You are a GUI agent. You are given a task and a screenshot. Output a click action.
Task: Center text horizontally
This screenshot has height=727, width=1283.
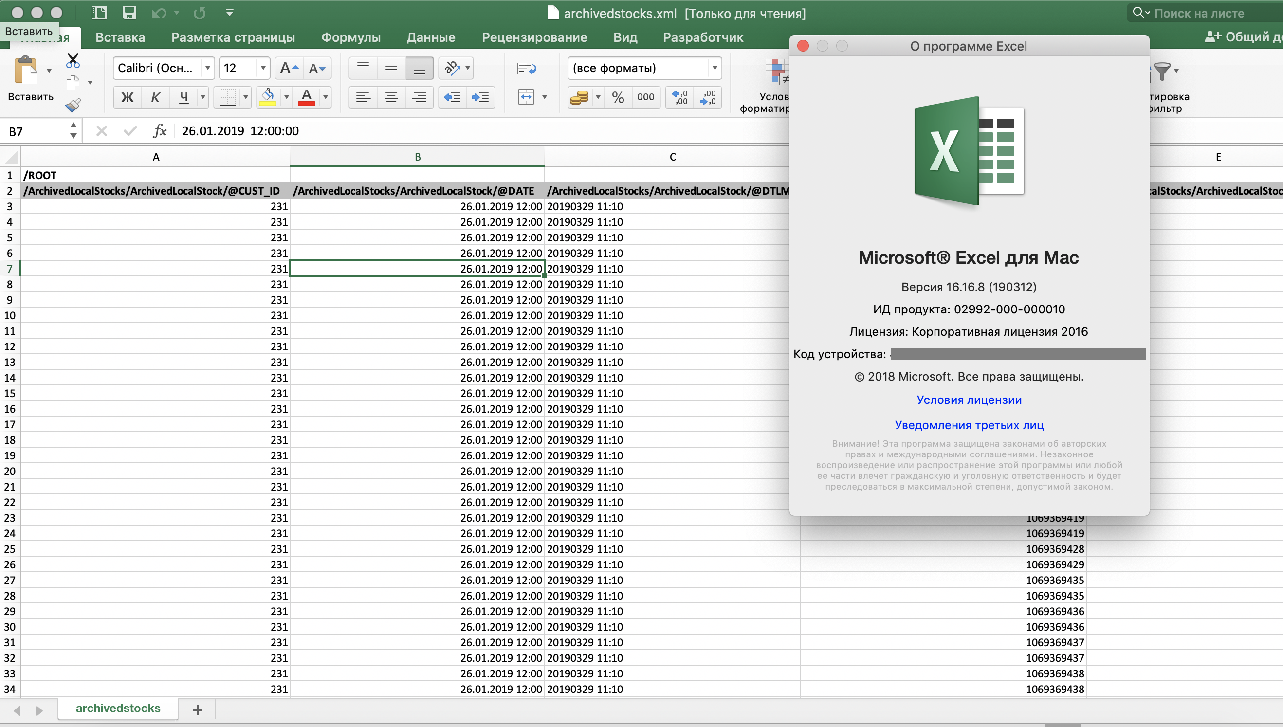click(x=391, y=97)
